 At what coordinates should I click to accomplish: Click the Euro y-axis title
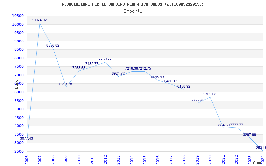16,84
